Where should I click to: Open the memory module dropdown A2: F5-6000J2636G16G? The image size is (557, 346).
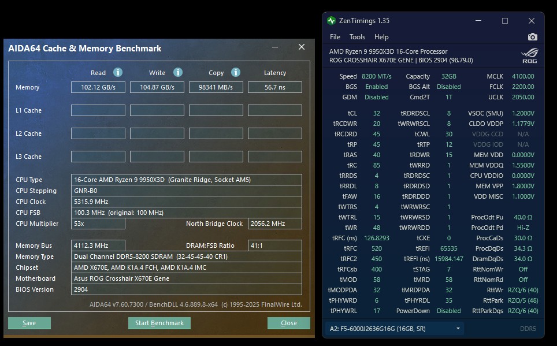click(394, 329)
